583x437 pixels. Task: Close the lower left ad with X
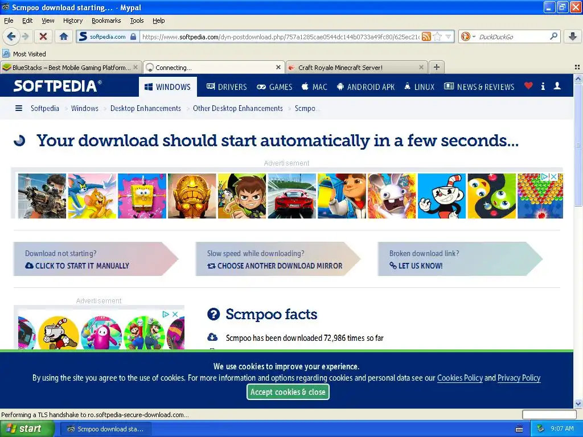click(x=175, y=314)
